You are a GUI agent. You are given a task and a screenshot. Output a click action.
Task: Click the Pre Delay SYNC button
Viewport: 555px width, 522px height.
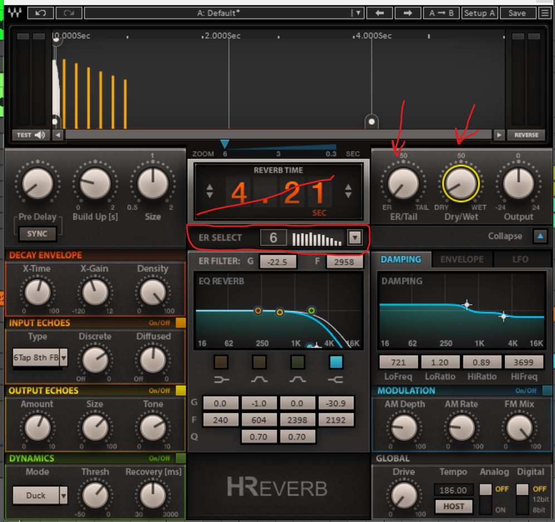[x=37, y=233]
